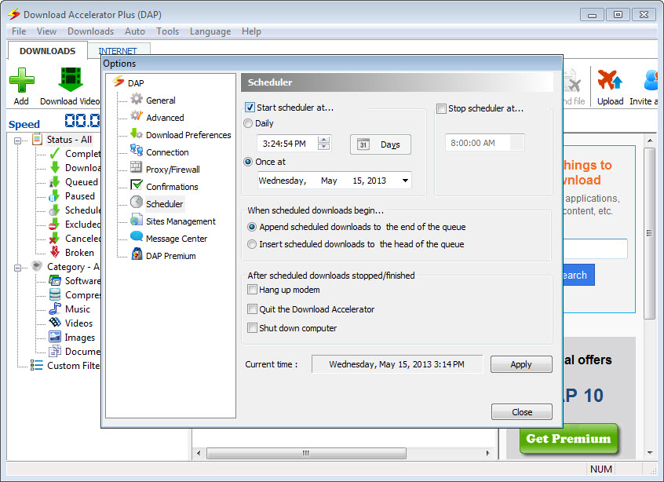Select the DOWNLOADS tab
This screenshot has height=482, width=664.
[x=47, y=51]
